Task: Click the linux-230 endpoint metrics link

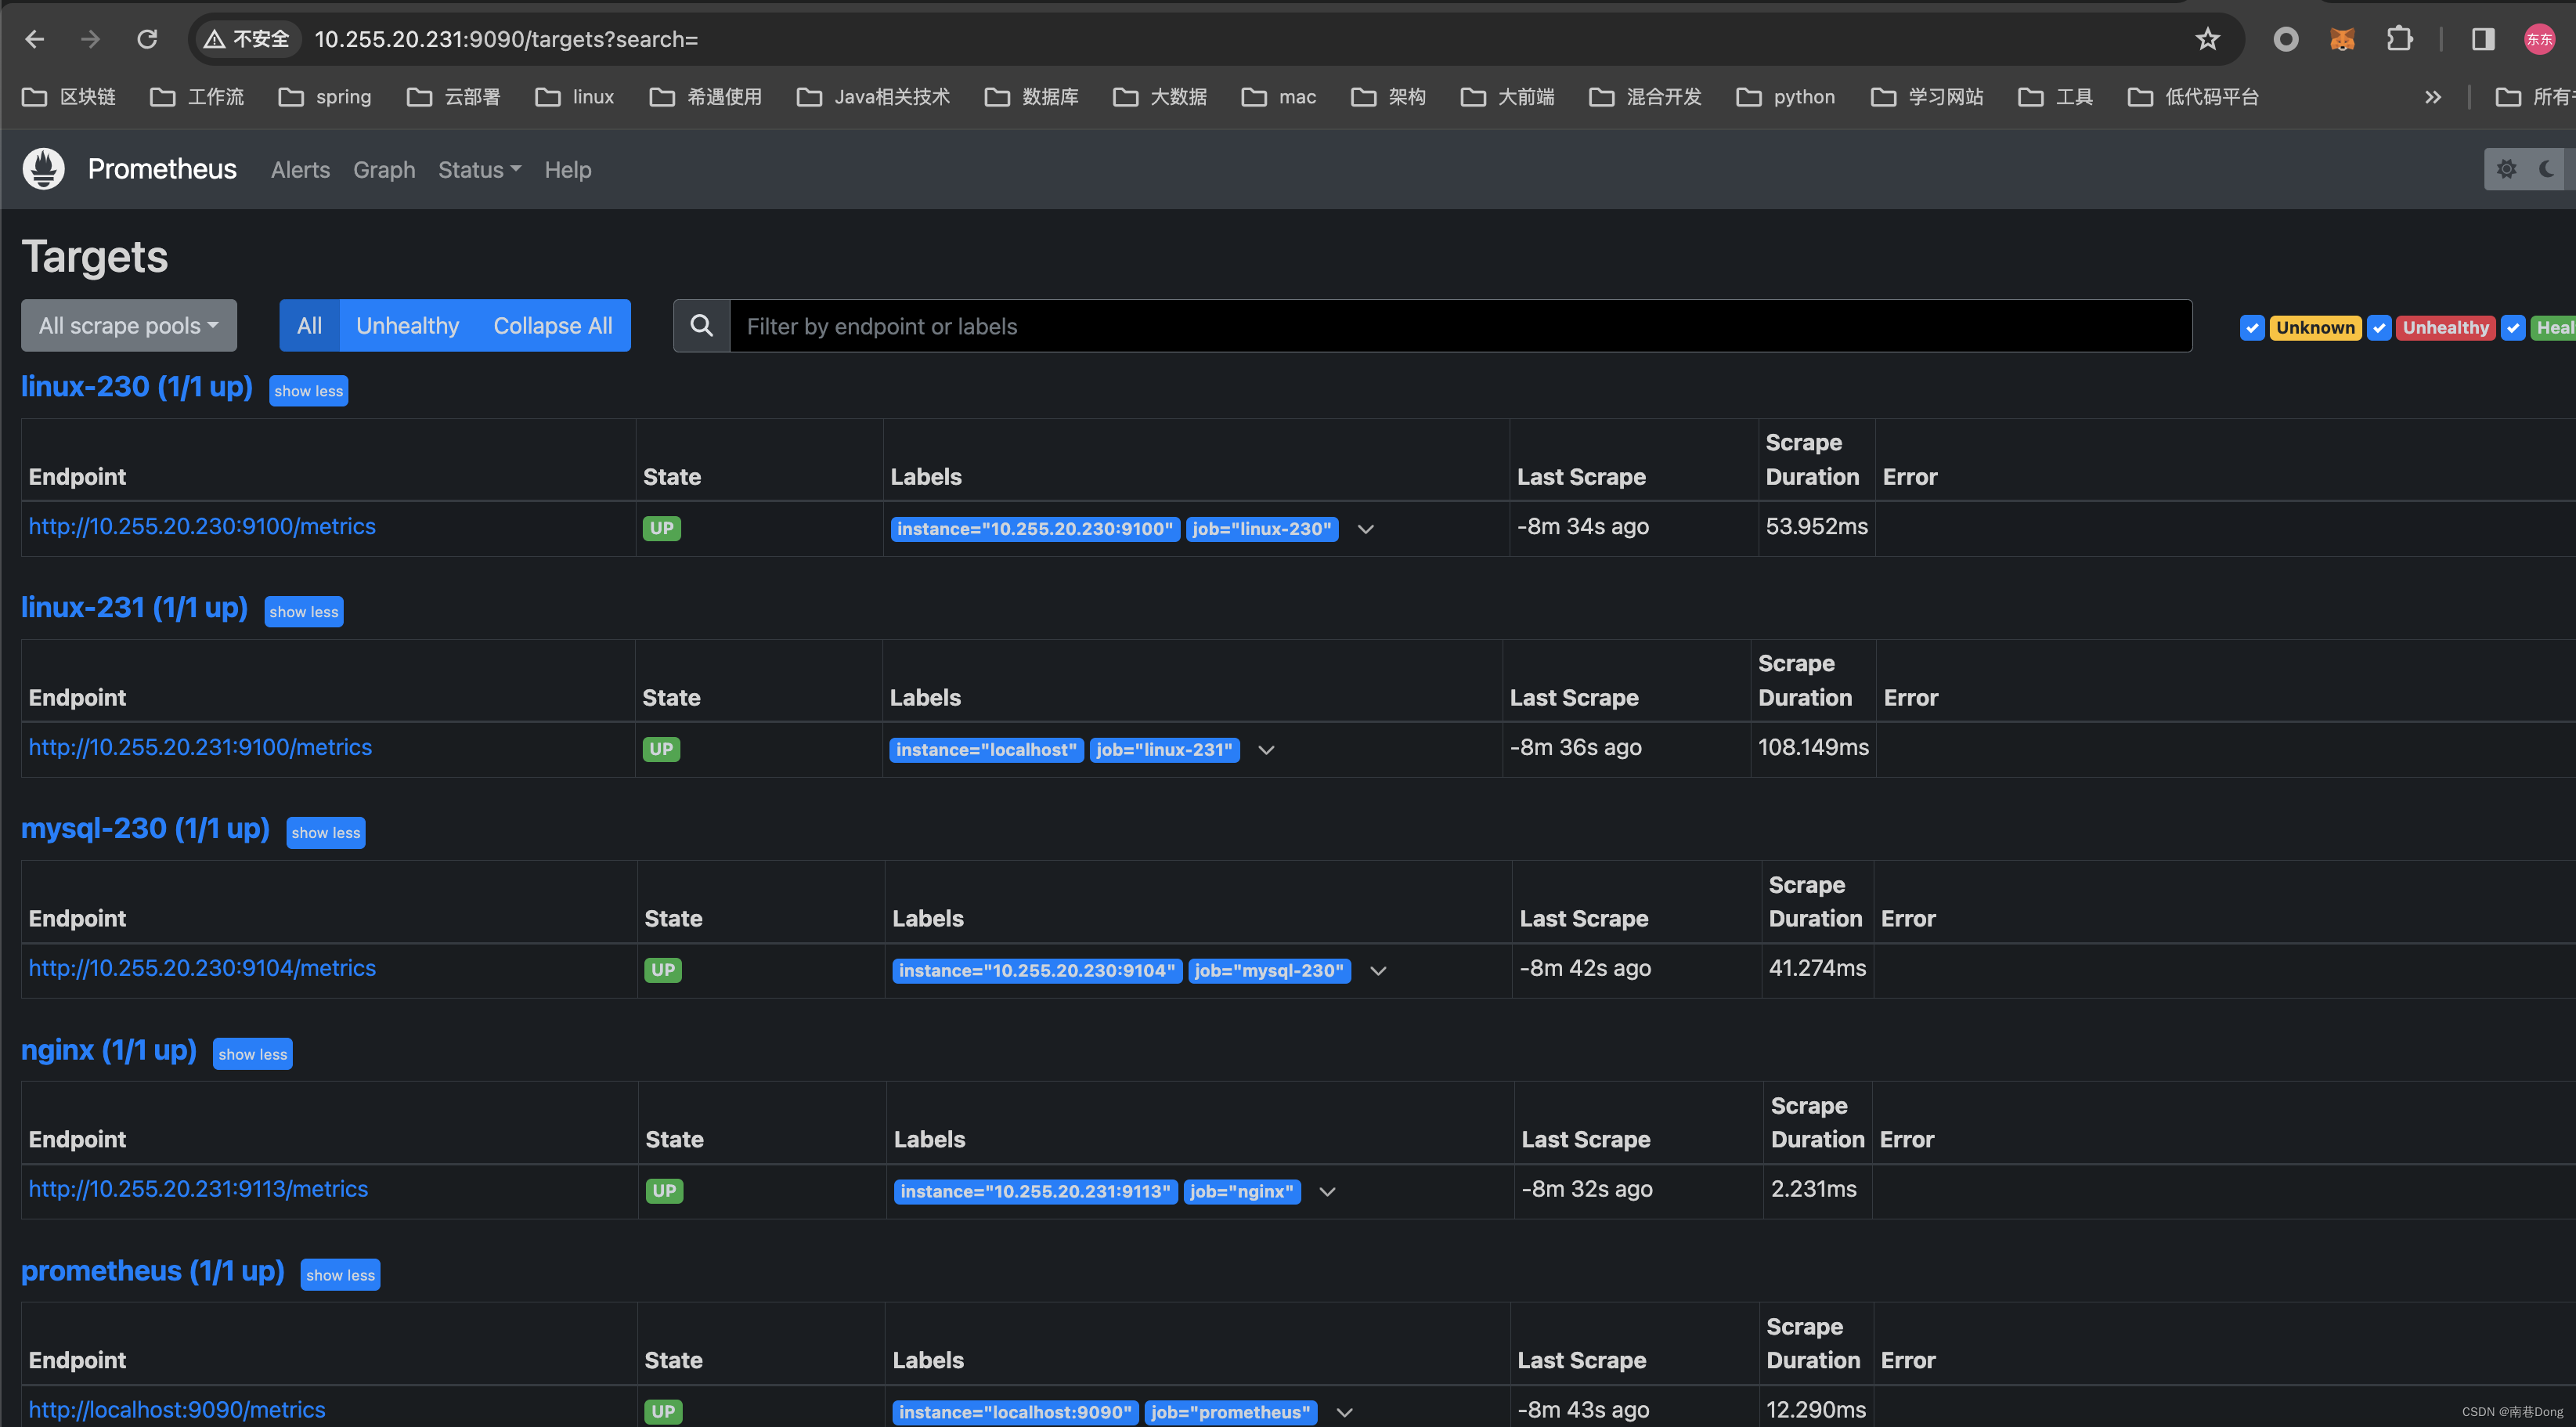Action: click(x=202, y=526)
